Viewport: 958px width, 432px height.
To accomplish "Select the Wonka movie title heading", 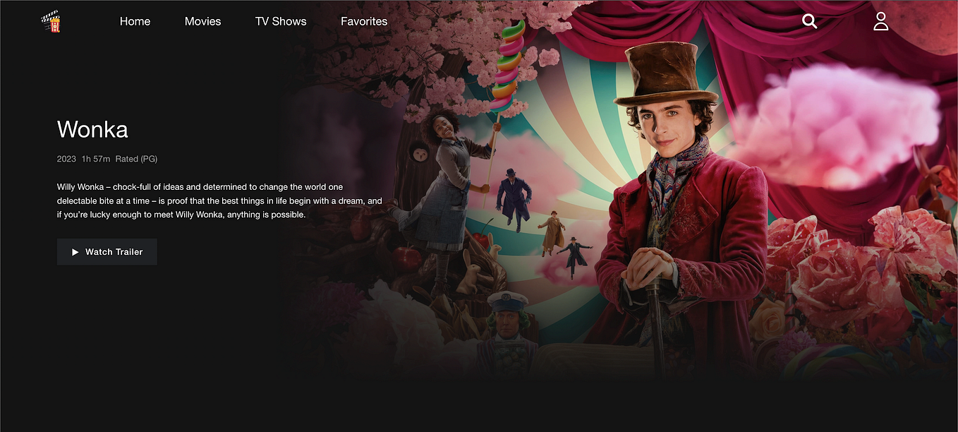I will [x=92, y=129].
